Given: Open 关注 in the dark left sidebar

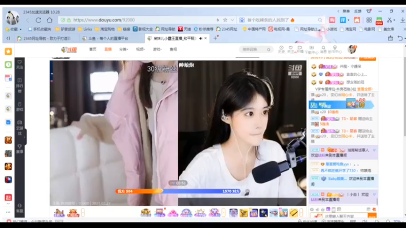Looking at the screenshot, I should coord(20,65).
